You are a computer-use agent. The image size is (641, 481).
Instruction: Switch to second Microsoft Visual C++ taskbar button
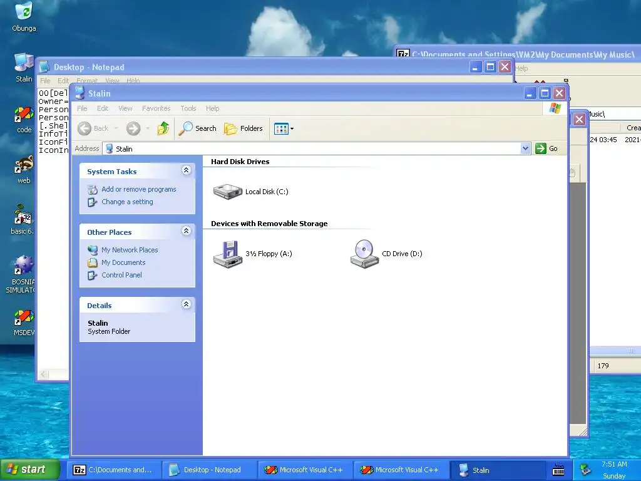click(x=401, y=470)
